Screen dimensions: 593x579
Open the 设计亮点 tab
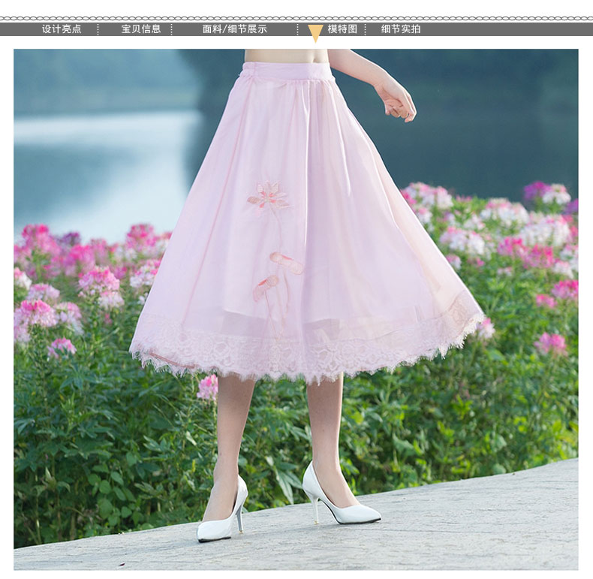pyautogui.click(x=62, y=29)
